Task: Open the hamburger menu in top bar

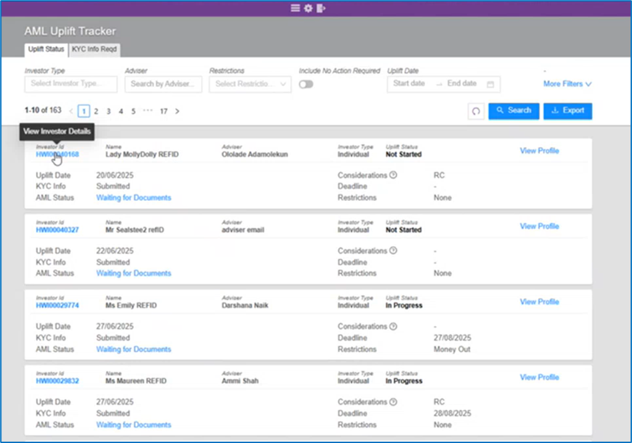Action: pos(296,9)
